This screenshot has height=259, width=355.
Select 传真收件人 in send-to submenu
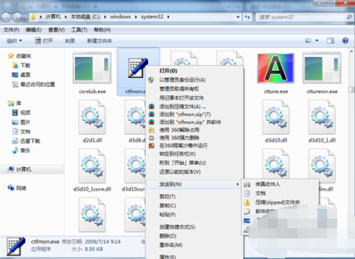[x=280, y=184]
